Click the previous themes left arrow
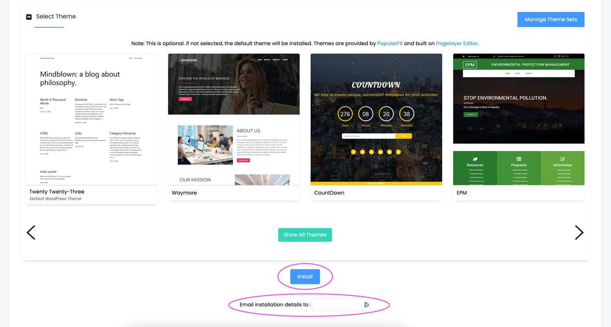Image resolution: width=611 pixels, height=327 pixels. click(x=31, y=232)
